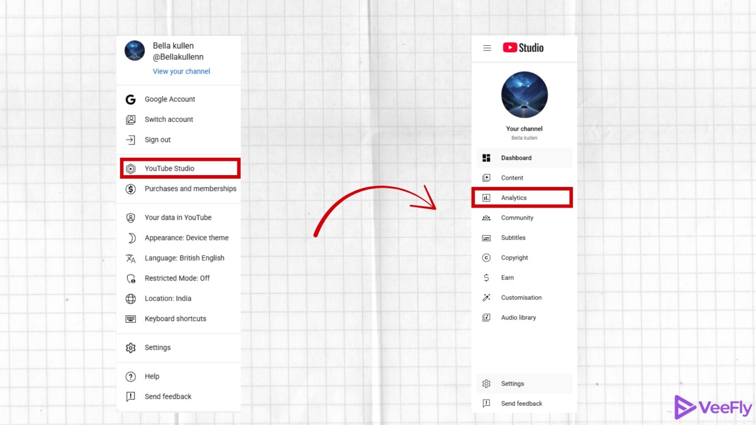Expand the Location India option

pyautogui.click(x=168, y=299)
